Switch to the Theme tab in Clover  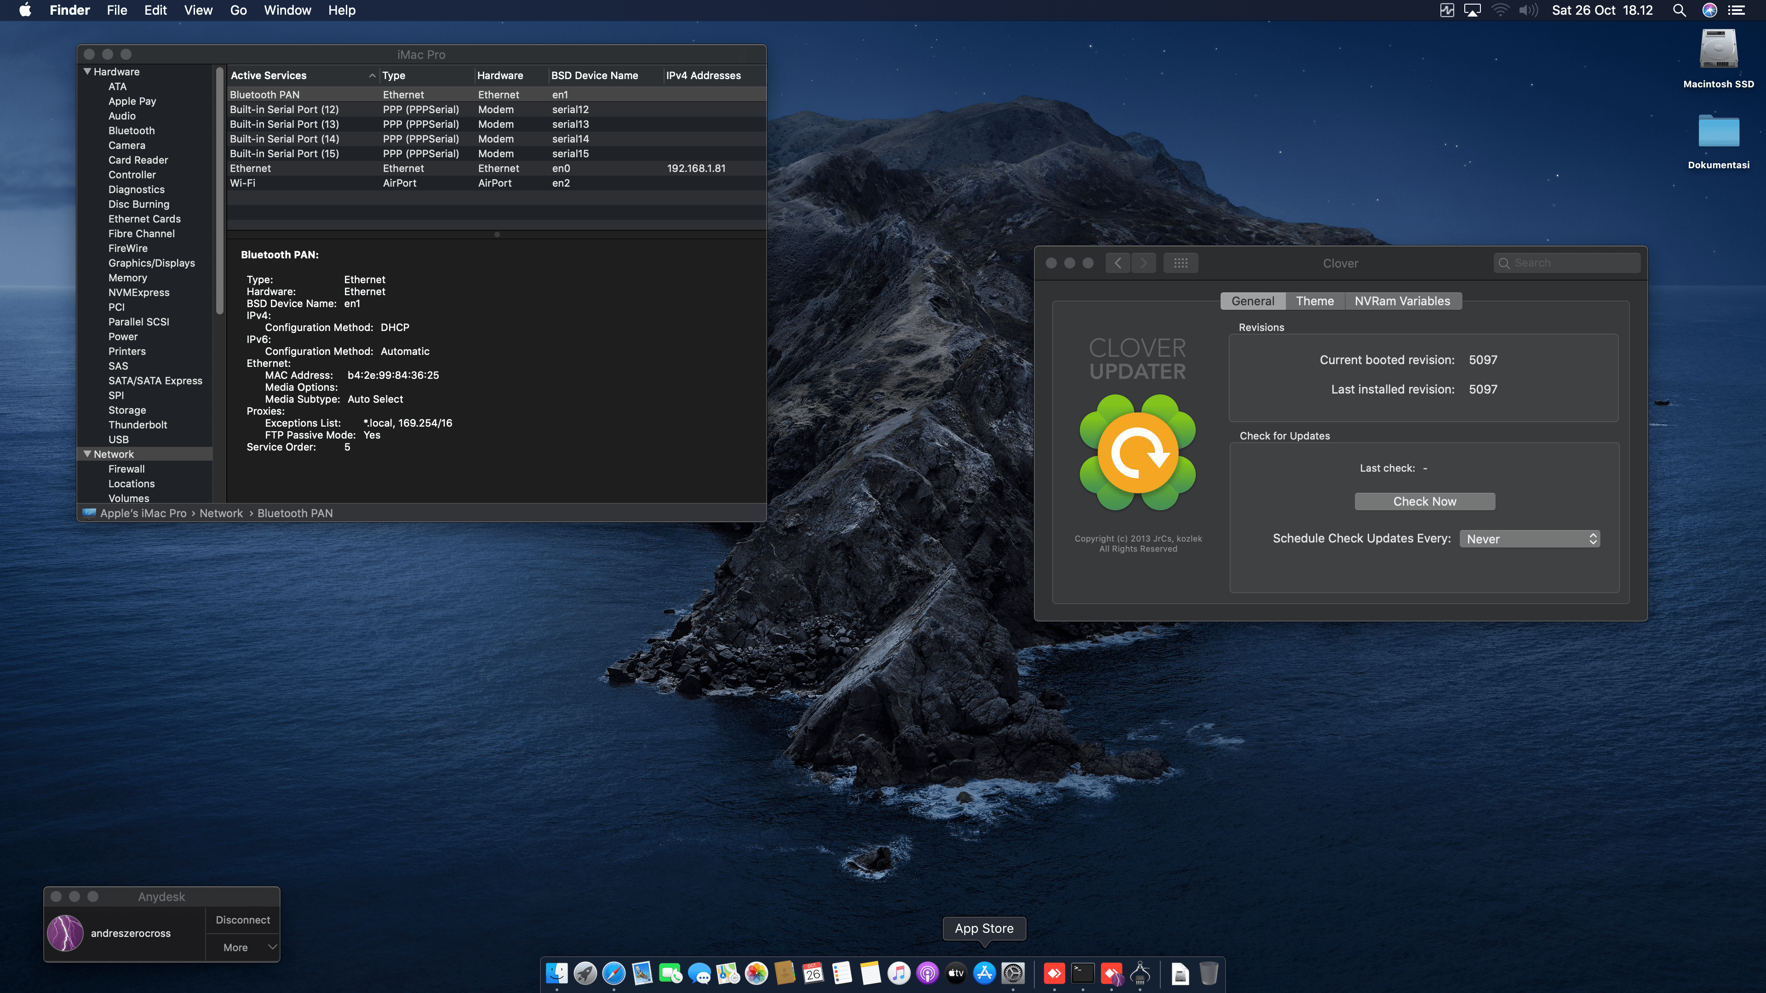tap(1314, 301)
